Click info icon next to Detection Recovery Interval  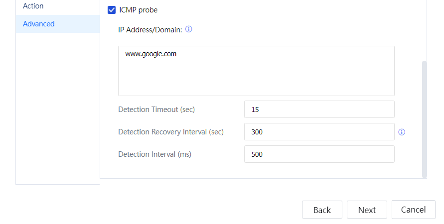(402, 132)
